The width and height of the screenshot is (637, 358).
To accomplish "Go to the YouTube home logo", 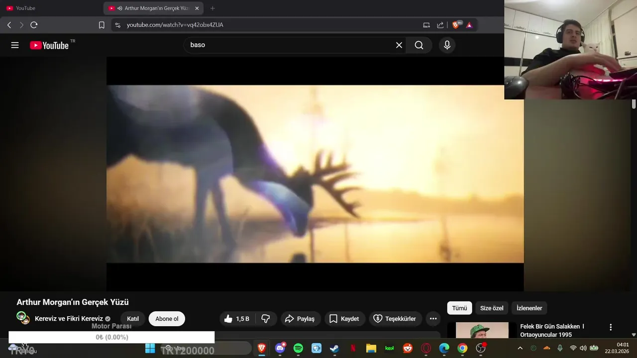I will point(49,45).
